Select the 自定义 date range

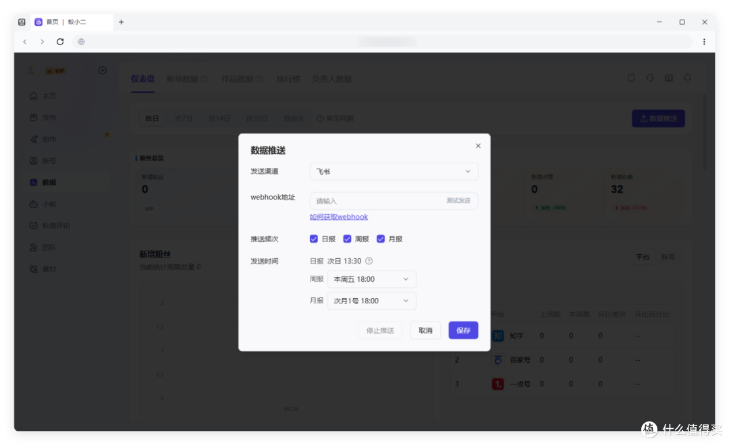[x=294, y=119]
